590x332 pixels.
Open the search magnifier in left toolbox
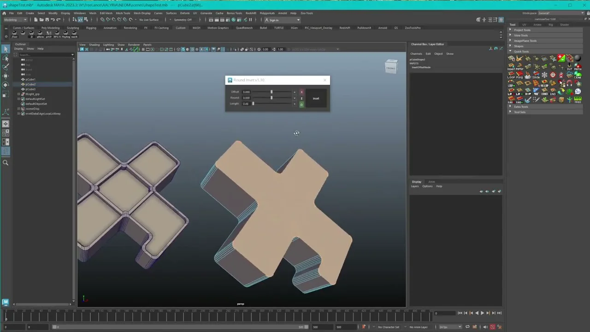click(x=6, y=162)
